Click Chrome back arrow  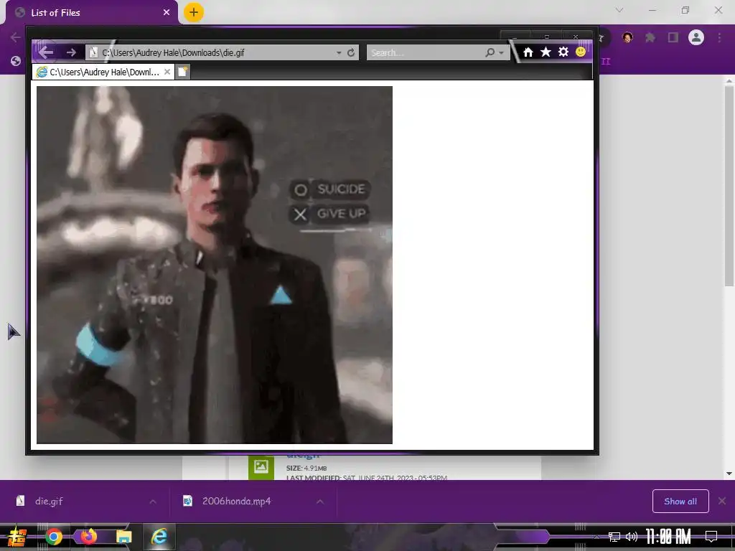coord(15,37)
